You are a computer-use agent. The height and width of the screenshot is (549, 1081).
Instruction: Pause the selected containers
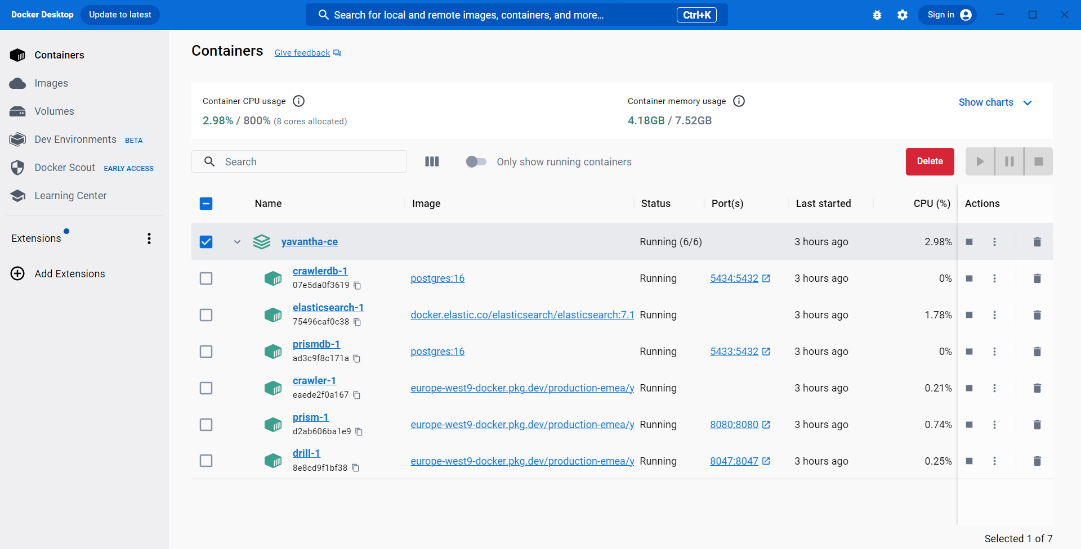click(x=1009, y=161)
